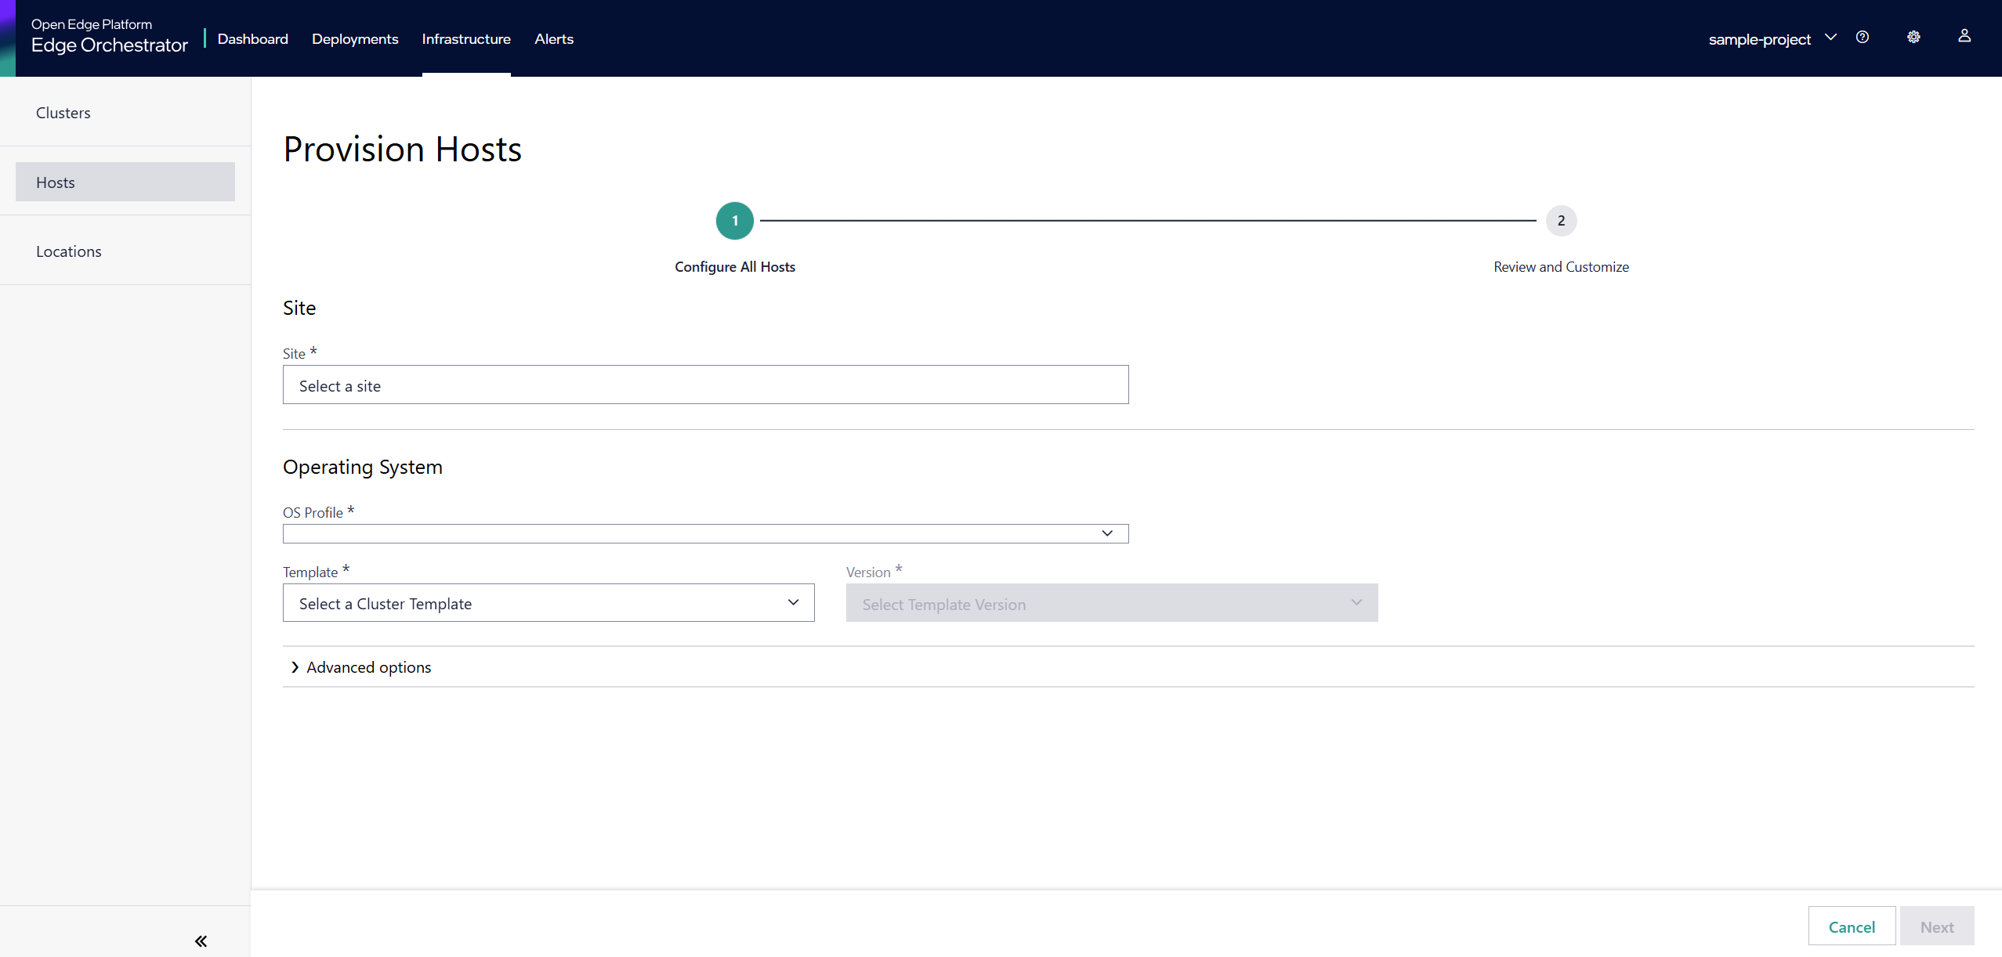Collapse the sidebar with double-chevron icon
Image resolution: width=2002 pixels, height=957 pixels.
(x=201, y=941)
